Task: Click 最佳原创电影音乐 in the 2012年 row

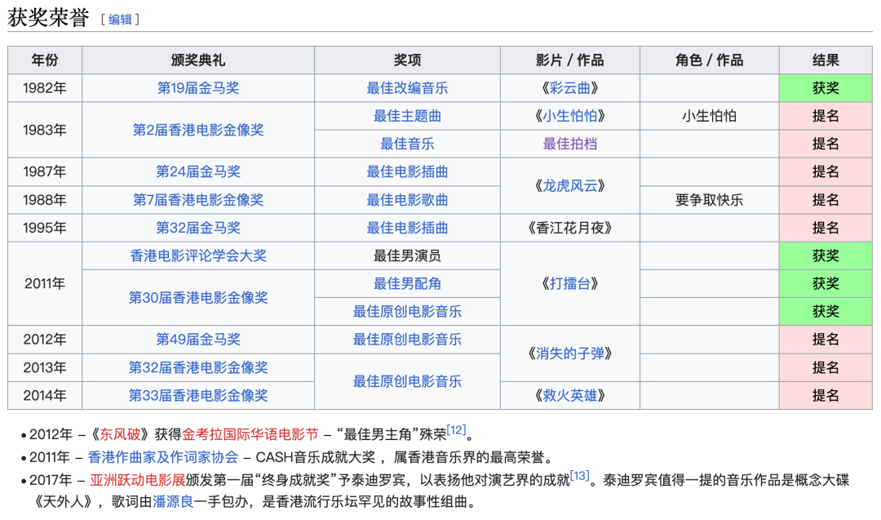Action: coord(407,339)
